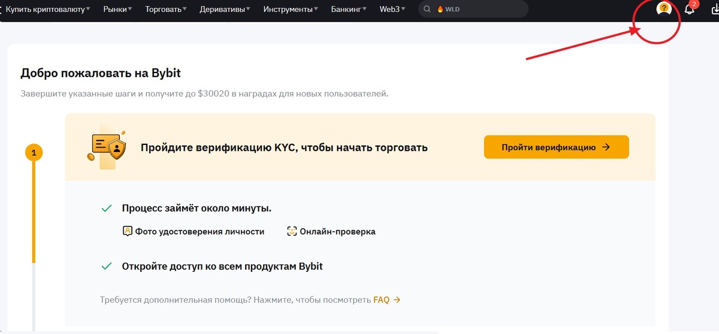The image size is (719, 334).
Task: Click the Пройти верификацию button
Action: point(557,147)
